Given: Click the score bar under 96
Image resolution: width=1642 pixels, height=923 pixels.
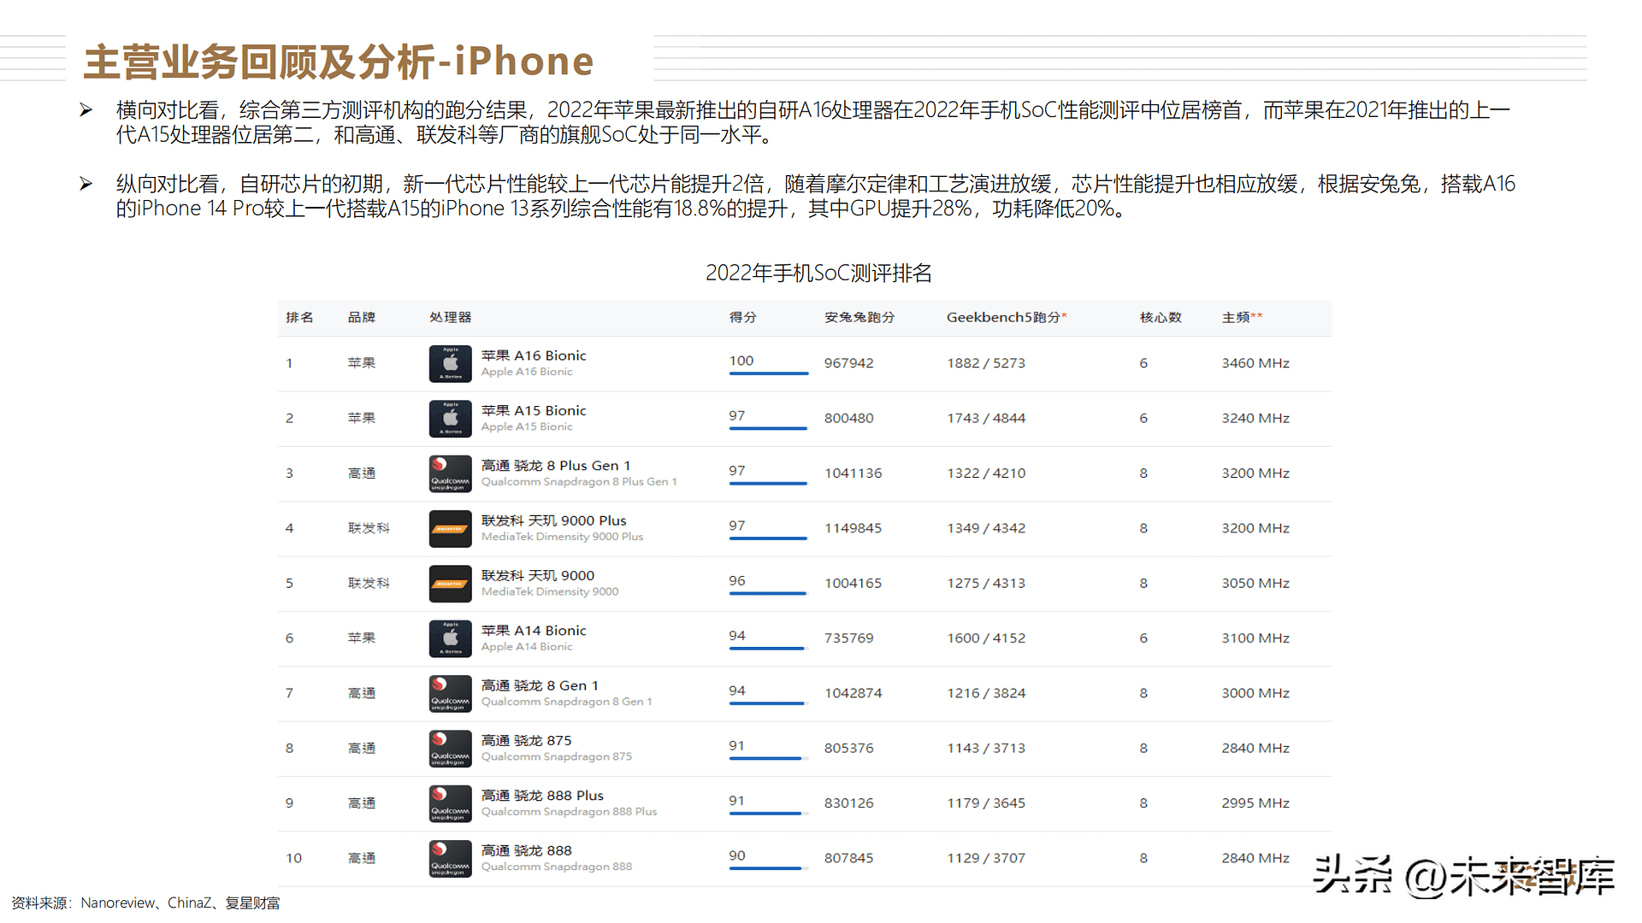Looking at the screenshot, I should (x=768, y=593).
